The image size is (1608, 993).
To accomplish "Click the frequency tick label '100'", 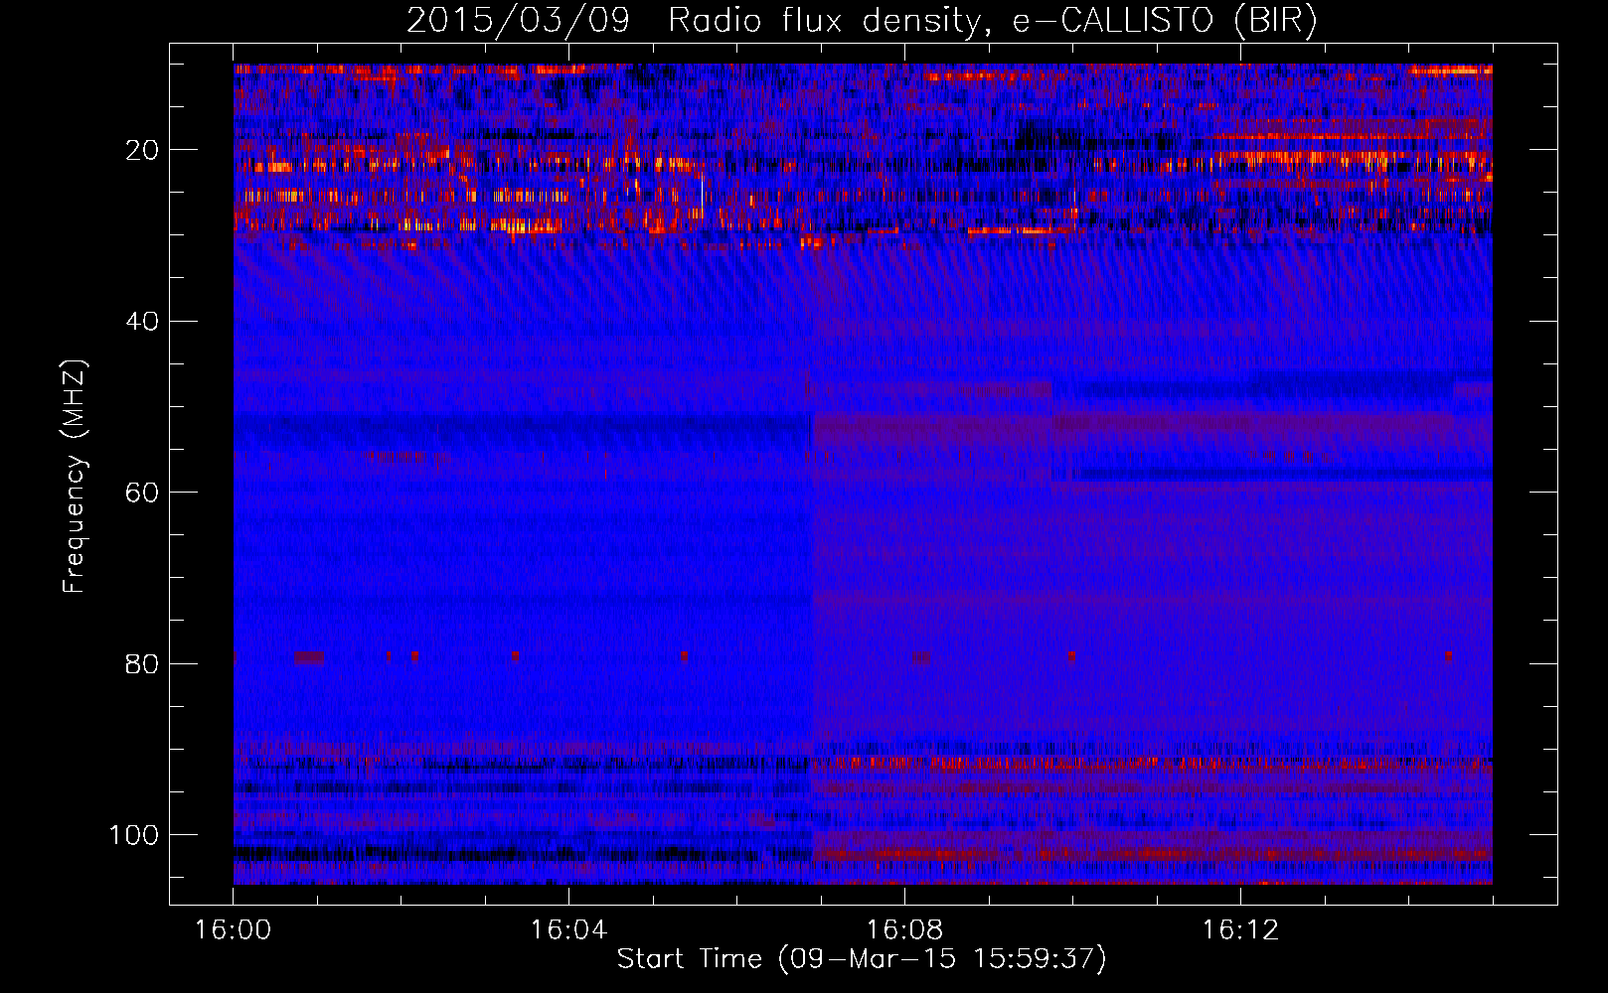I will click(134, 835).
